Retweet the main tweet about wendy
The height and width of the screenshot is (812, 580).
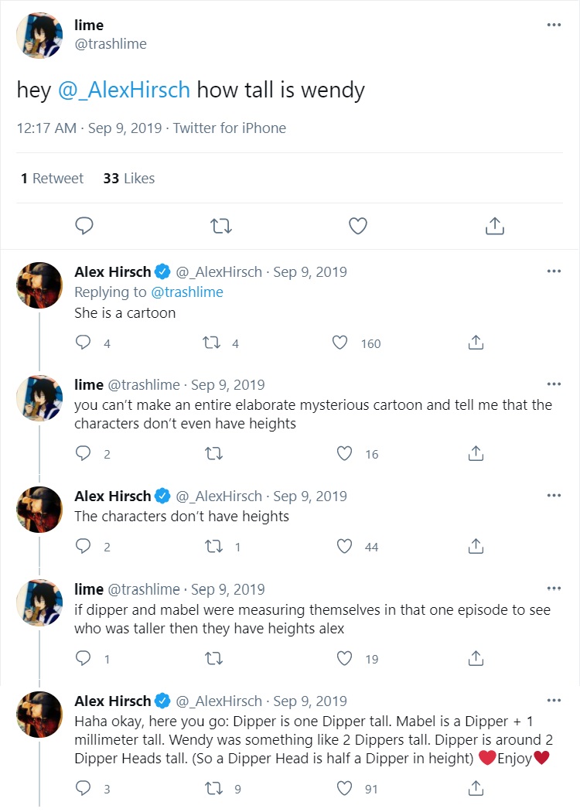pyautogui.click(x=221, y=225)
